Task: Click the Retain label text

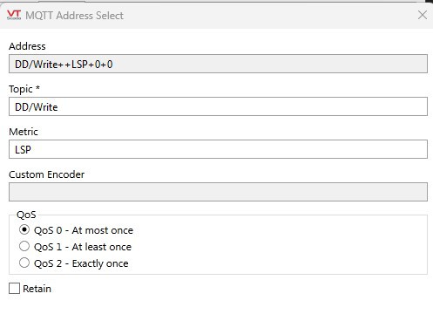Action: [37, 289]
